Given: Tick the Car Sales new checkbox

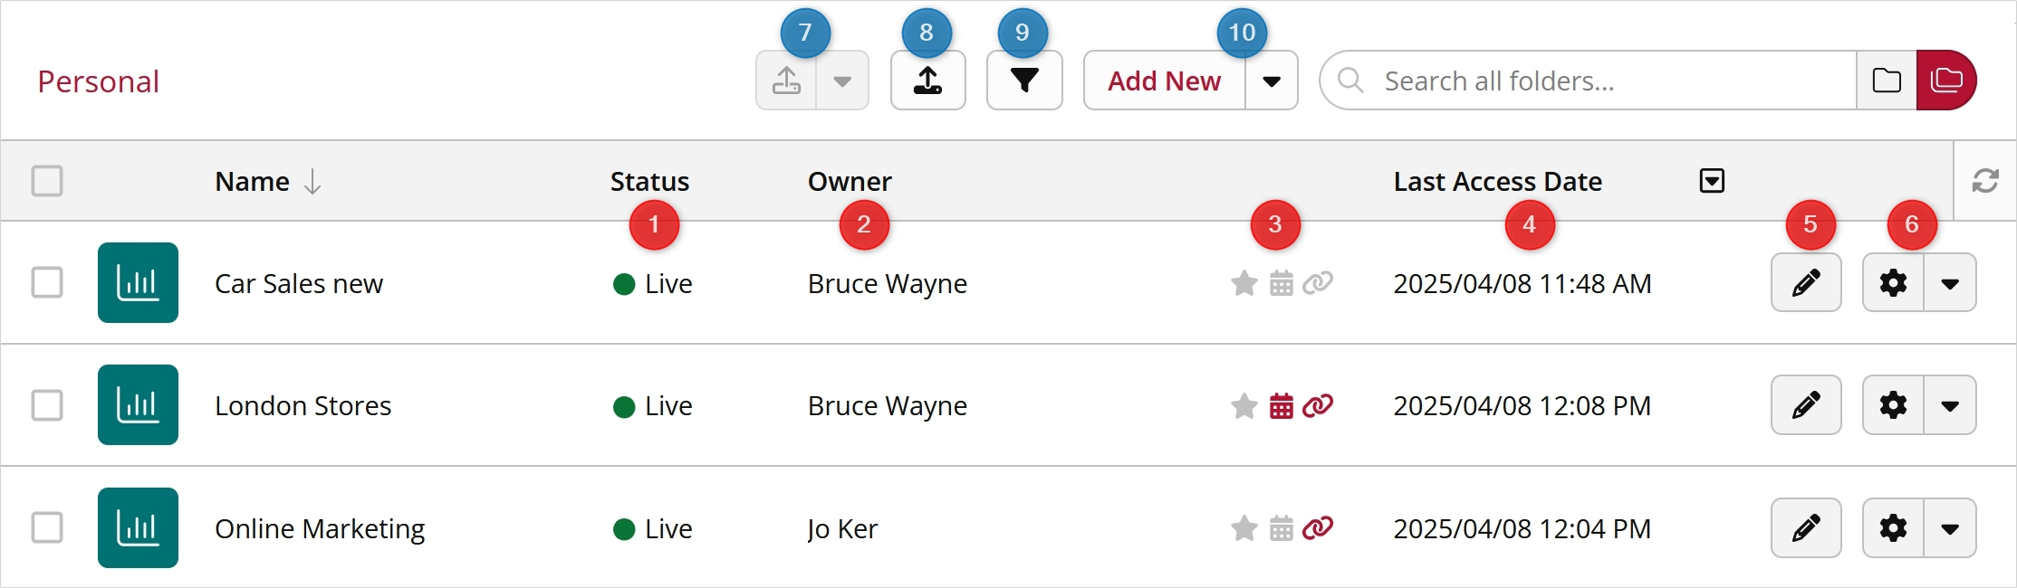Looking at the screenshot, I should 47,283.
